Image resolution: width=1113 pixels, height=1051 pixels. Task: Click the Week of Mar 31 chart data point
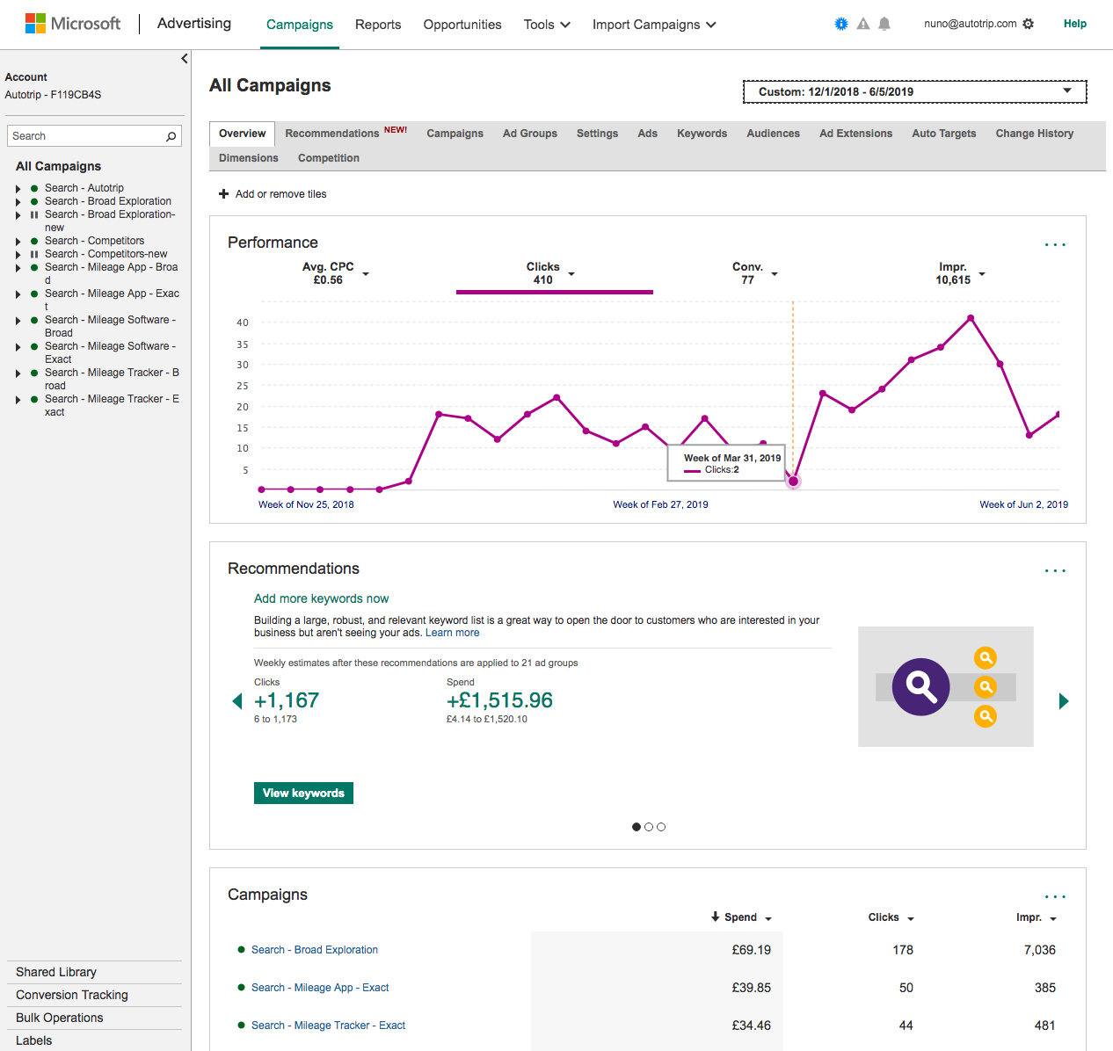(793, 481)
